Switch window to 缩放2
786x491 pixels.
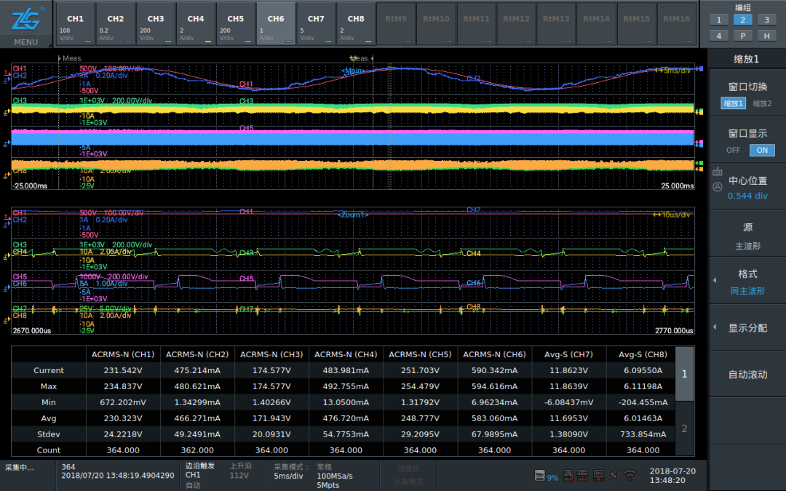[x=762, y=103]
